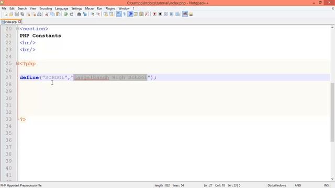
Task: Undo last edit with the Undo arrow
Action: pos(66,14)
